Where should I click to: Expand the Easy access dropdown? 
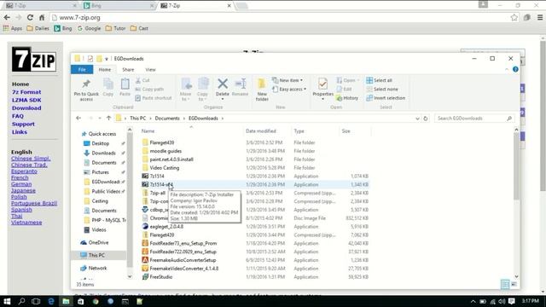pyautogui.click(x=289, y=90)
